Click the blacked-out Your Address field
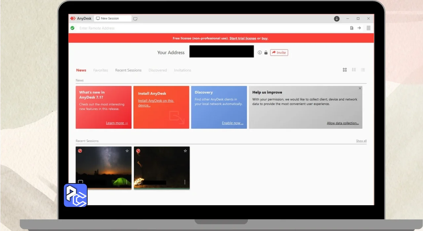The image size is (423, 231). 221,51
